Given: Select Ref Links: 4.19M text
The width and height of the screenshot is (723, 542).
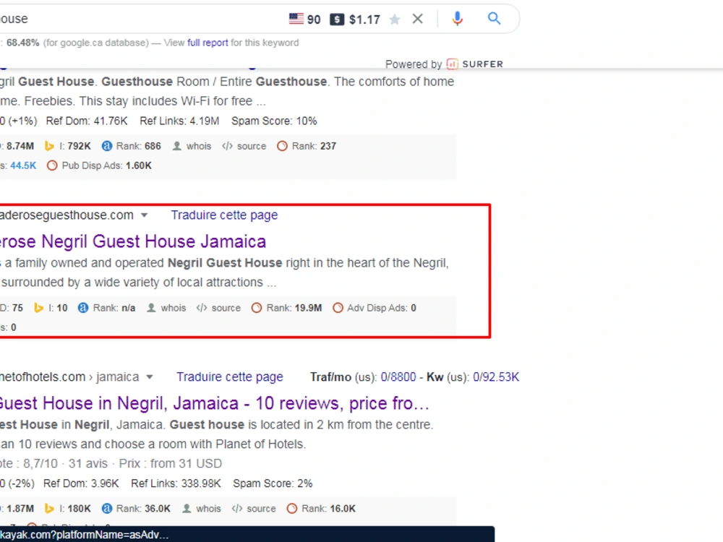Looking at the screenshot, I should [179, 121].
